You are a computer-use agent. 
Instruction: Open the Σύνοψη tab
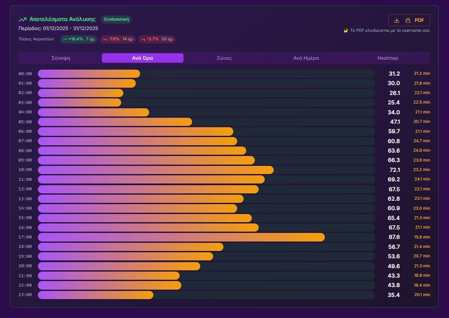(x=61, y=58)
